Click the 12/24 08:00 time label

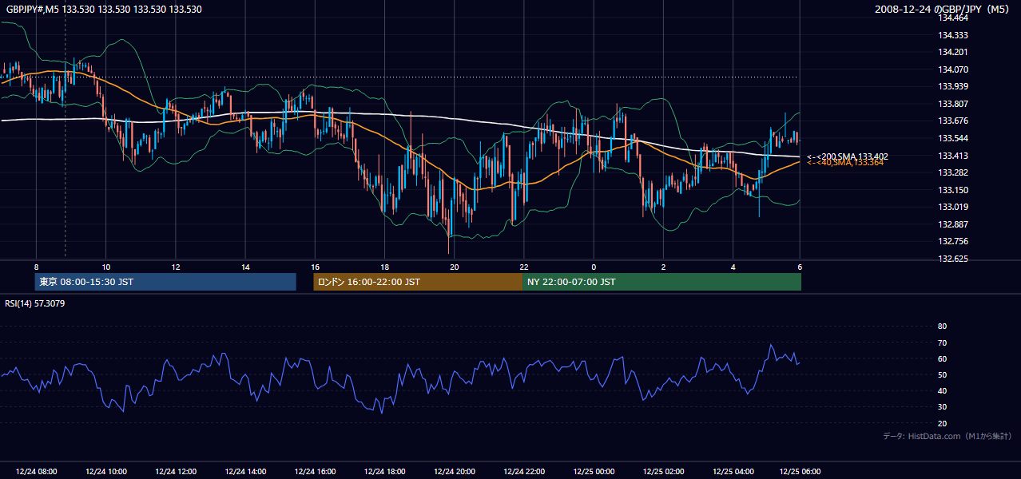click(x=36, y=471)
